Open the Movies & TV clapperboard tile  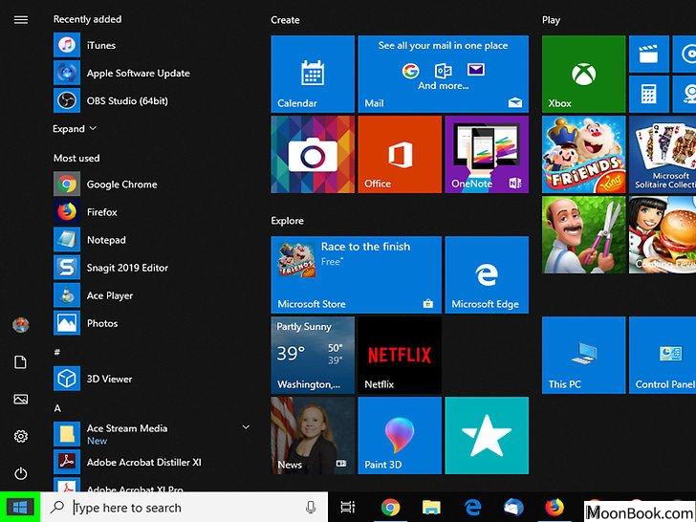click(648, 54)
